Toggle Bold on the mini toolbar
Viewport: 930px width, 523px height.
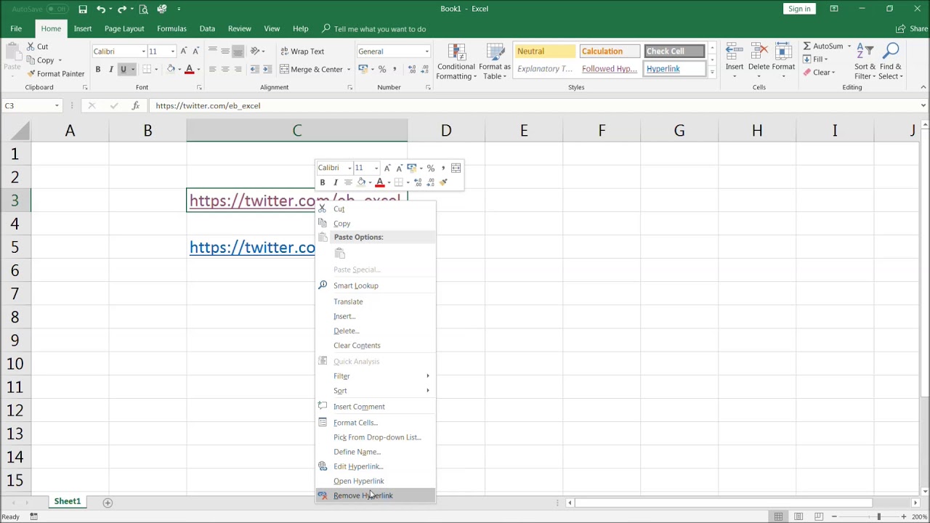[323, 182]
